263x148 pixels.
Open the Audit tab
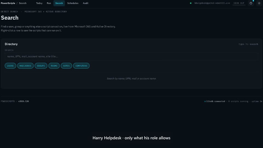tap(85, 3)
